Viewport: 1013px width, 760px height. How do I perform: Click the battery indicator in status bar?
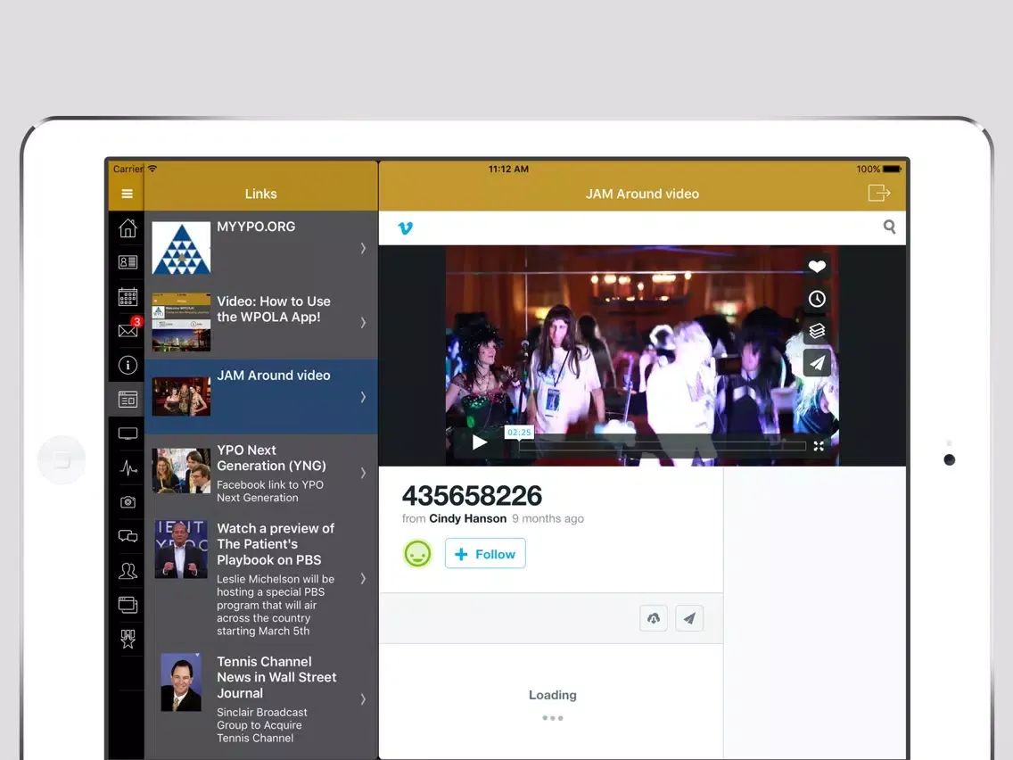(x=892, y=169)
